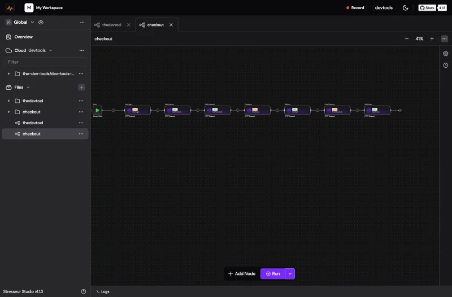The image size is (452, 297).
Task: Click the Stresseur app logo icon
Action: (10, 8)
